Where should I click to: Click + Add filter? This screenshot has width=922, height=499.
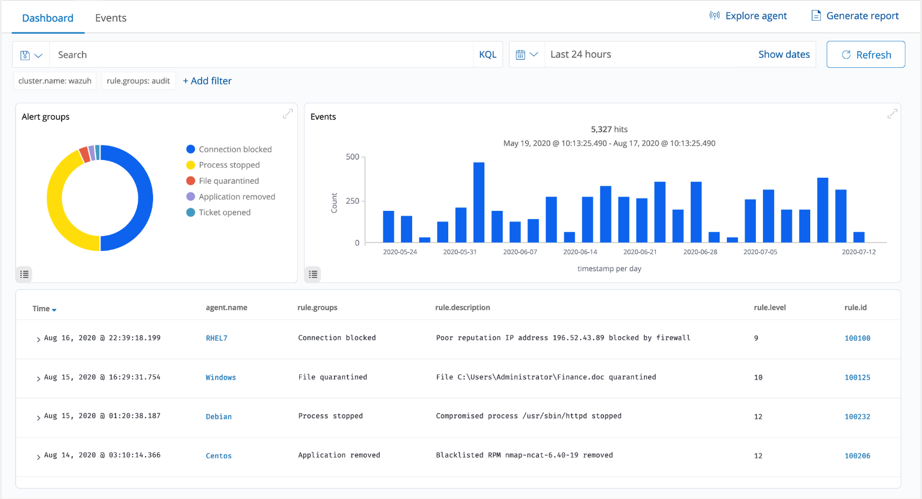[x=207, y=81]
